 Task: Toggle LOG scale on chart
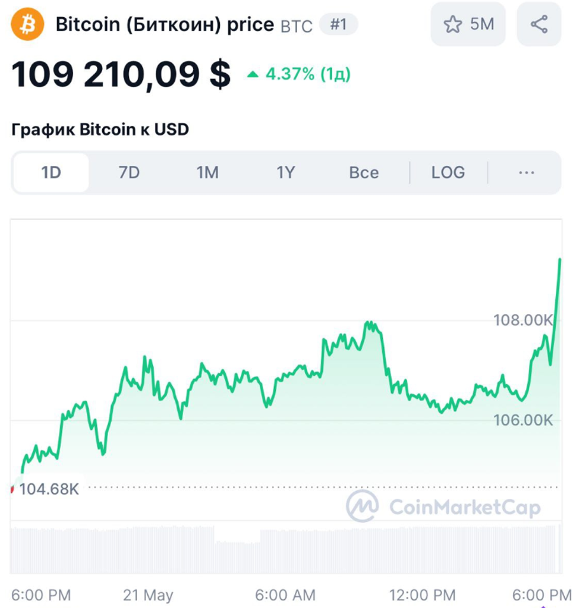pyautogui.click(x=448, y=172)
